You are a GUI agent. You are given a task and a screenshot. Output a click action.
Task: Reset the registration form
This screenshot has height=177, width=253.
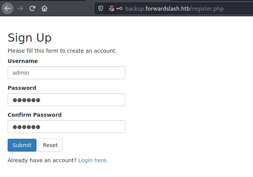(51, 145)
